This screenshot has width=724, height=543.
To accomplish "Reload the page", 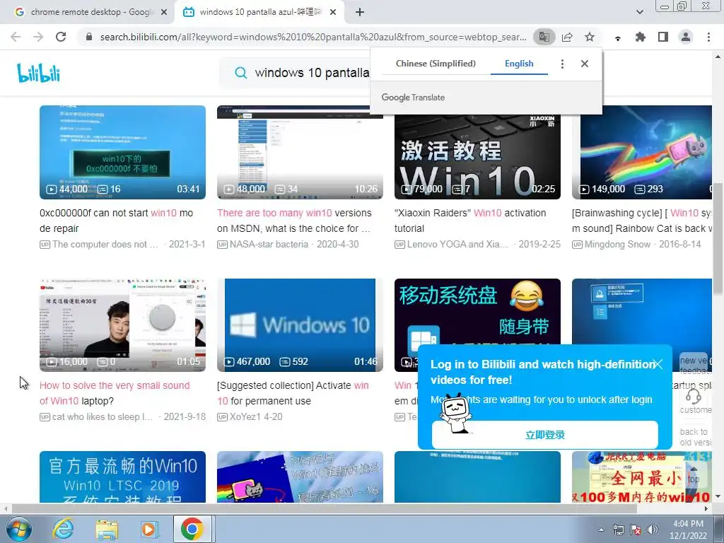I will click(61, 37).
